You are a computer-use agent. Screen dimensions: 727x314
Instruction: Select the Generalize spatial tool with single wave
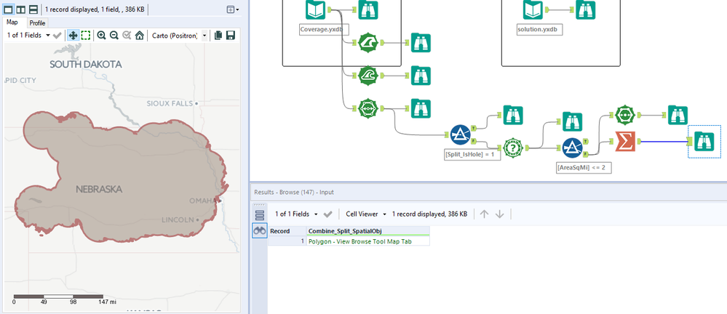[x=368, y=43]
